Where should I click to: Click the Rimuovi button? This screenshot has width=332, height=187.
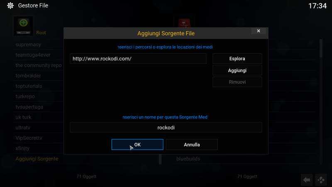point(237,82)
